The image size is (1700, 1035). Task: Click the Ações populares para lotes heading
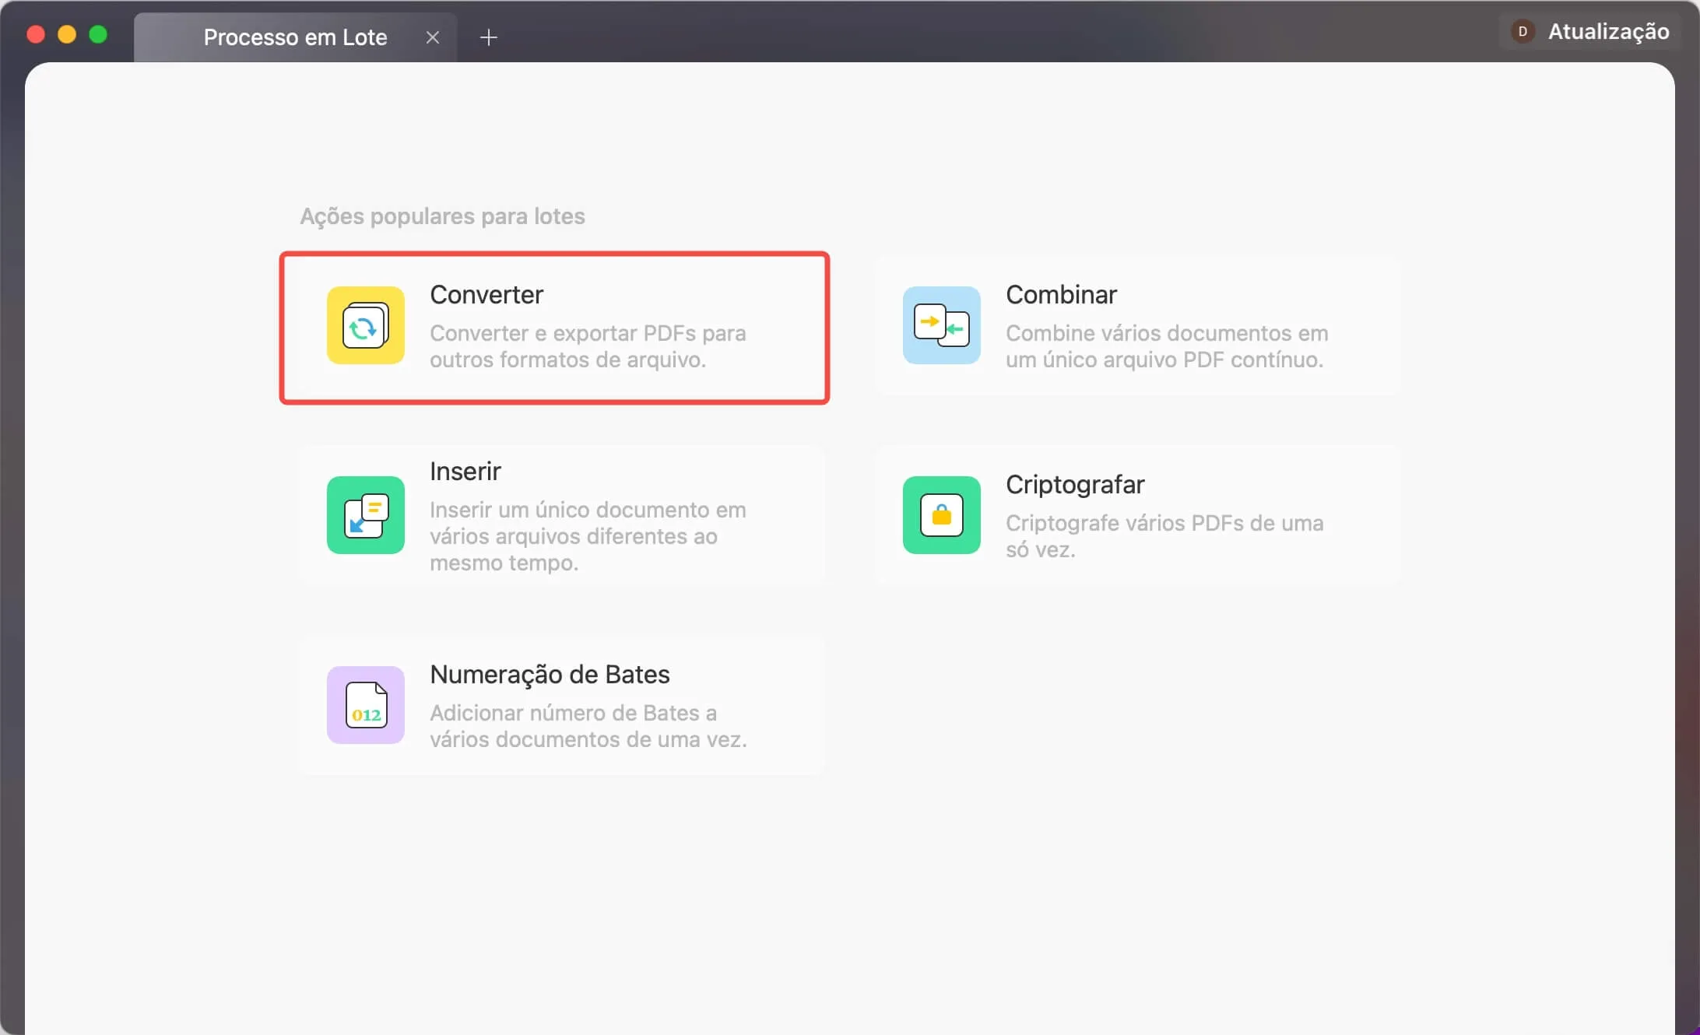point(441,216)
